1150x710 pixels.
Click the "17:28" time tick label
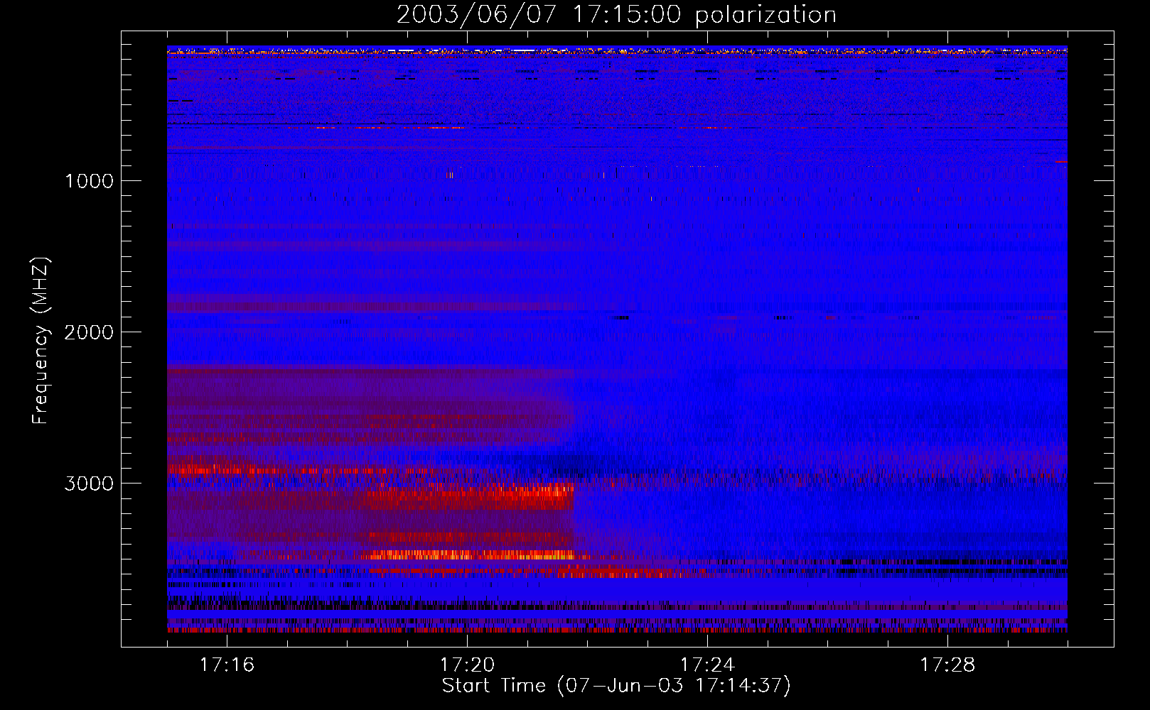947,665
